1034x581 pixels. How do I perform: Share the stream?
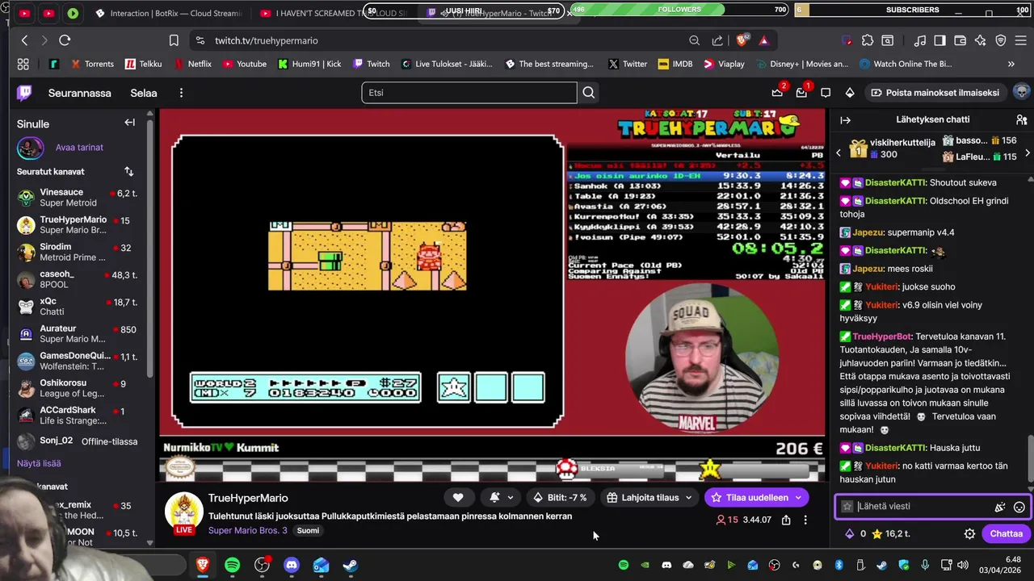786,520
